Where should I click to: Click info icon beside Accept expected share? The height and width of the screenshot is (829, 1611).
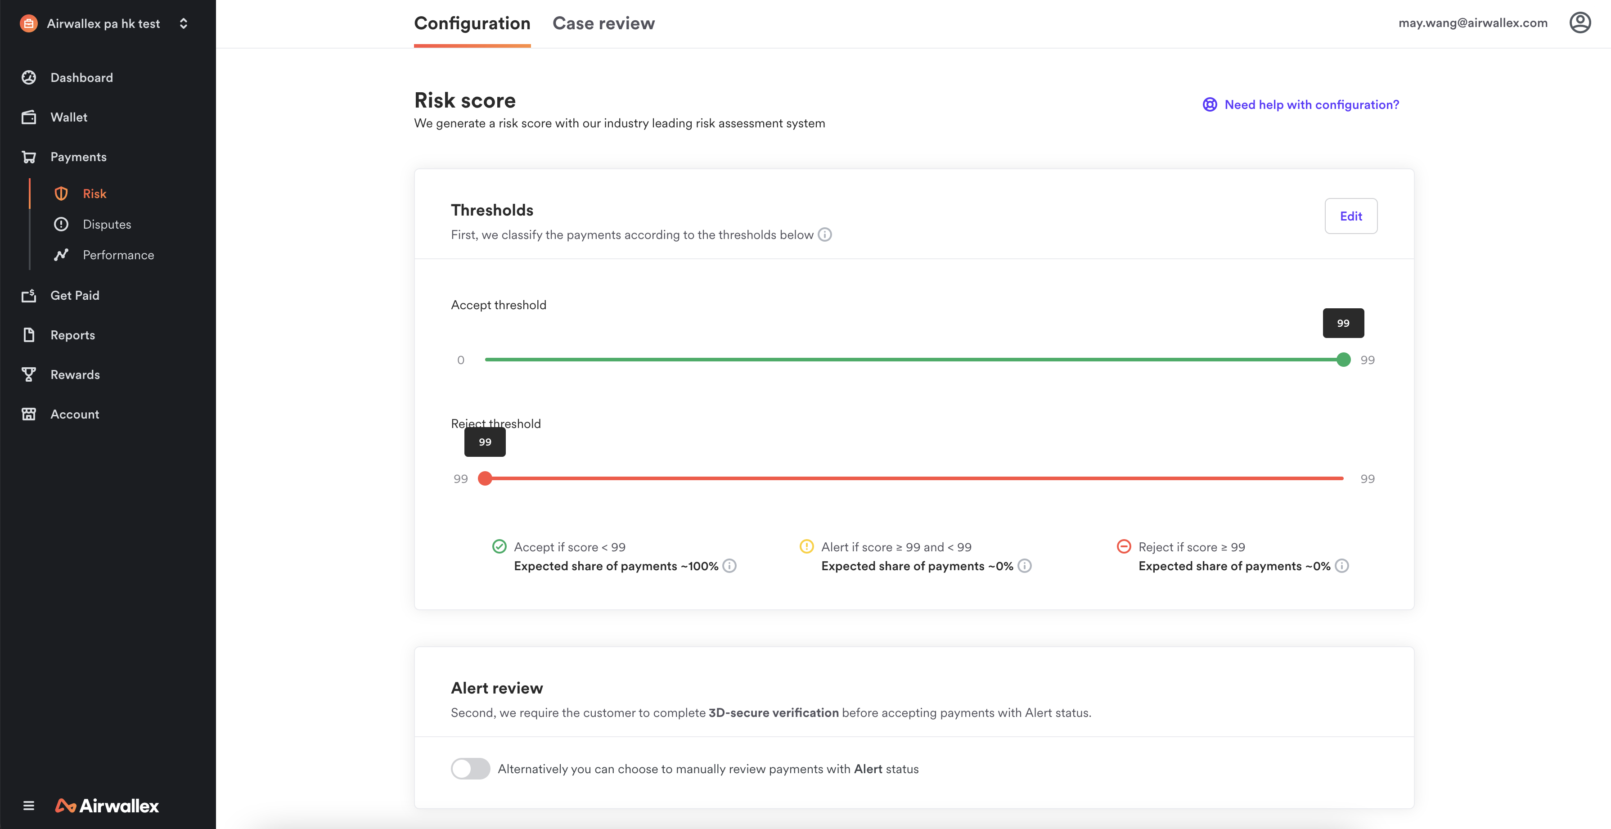point(729,566)
